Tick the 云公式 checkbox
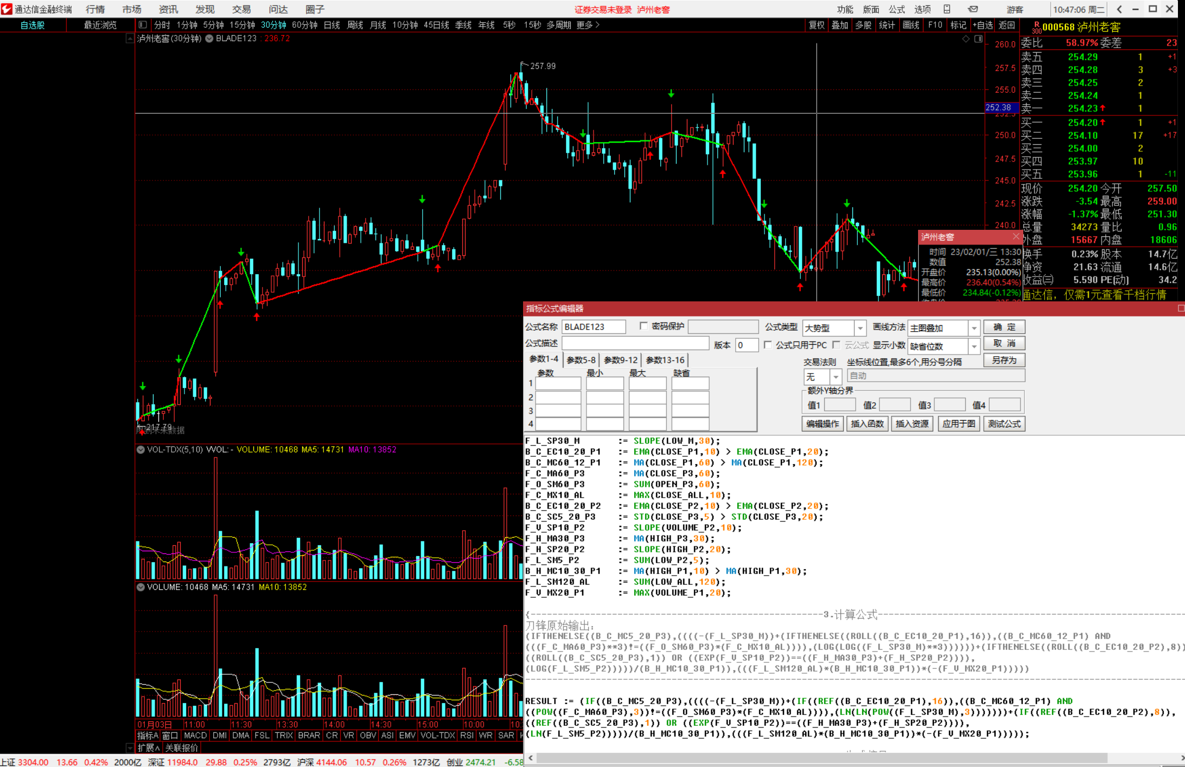This screenshot has height=767, width=1185. tap(837, 345)
